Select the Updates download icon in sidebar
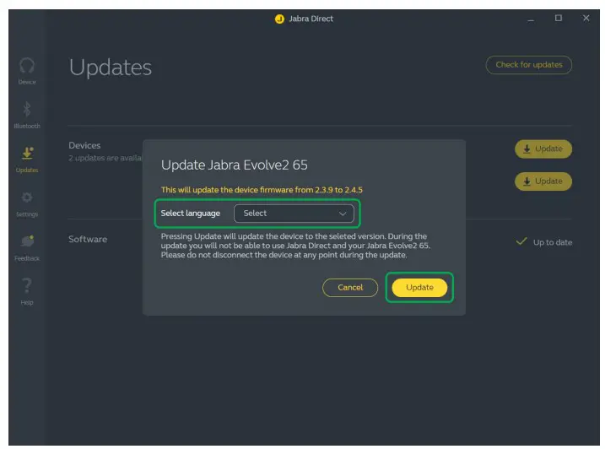605x449 pixels. tap(27, 154)
